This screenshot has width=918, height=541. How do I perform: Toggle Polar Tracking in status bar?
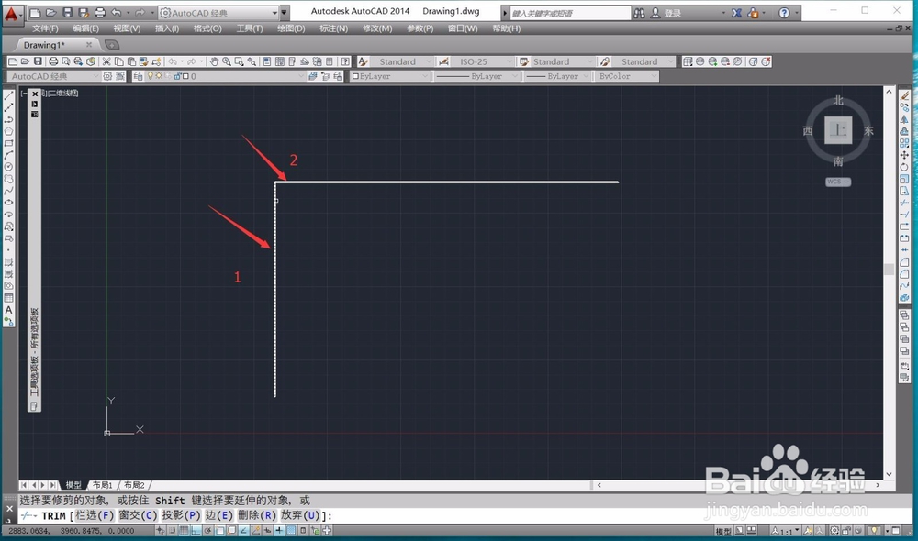[x=207, y=531]
